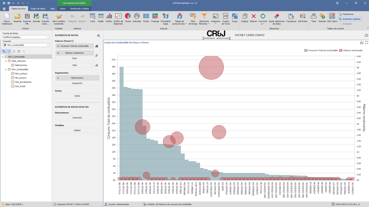Screen dimensions: 369x207
Task: Toggle Automatic Updates option
Action: pyautogui.click(x=350, y=19)
